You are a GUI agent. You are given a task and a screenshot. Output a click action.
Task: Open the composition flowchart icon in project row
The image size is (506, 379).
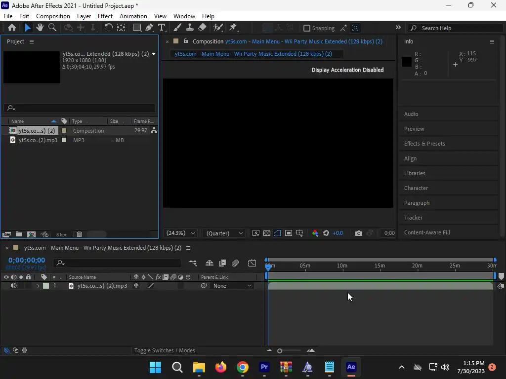pyautogui.click(x=154, y=130)
